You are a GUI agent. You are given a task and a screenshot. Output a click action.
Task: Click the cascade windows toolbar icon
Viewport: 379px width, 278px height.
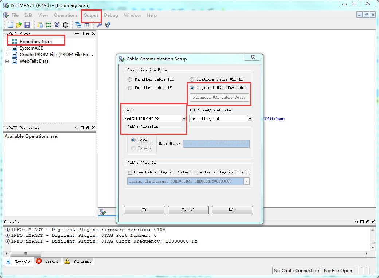point(78,25)
